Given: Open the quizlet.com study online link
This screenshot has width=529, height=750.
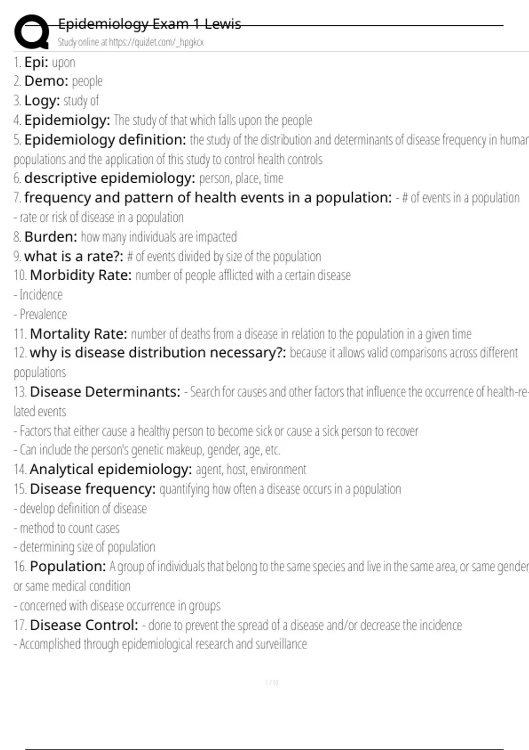Looking at the screenshot, I should [x=130, y=42].
